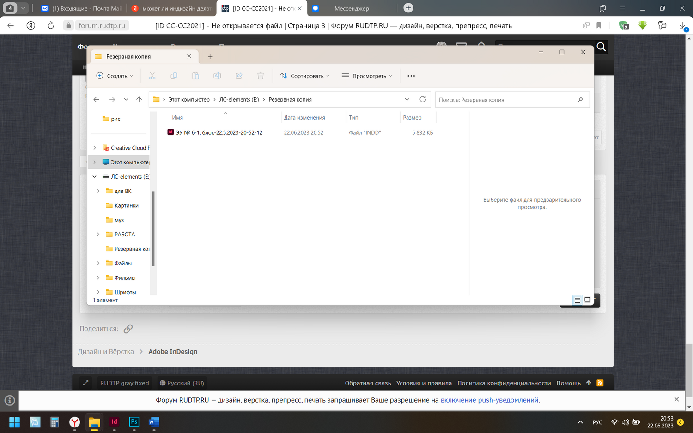The image size is (693, 433).
Task: Click the browser bookmark icon
Action: tap(599, 25)
